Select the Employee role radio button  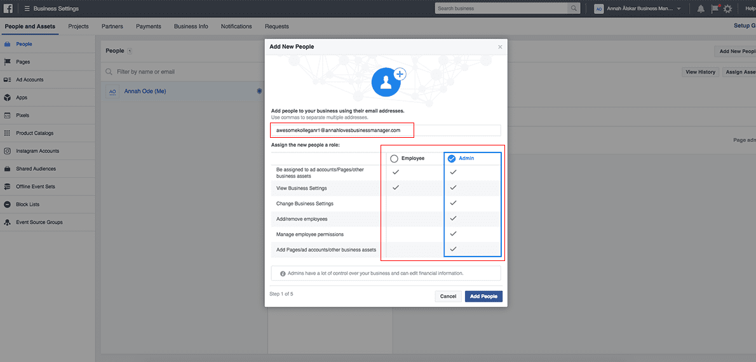395,158
